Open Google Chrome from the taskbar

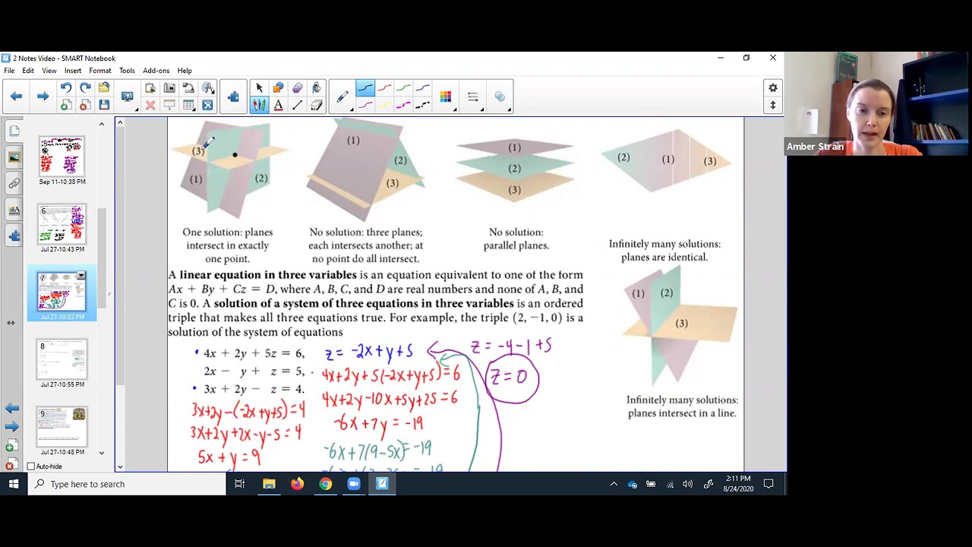tap(325, 484)
